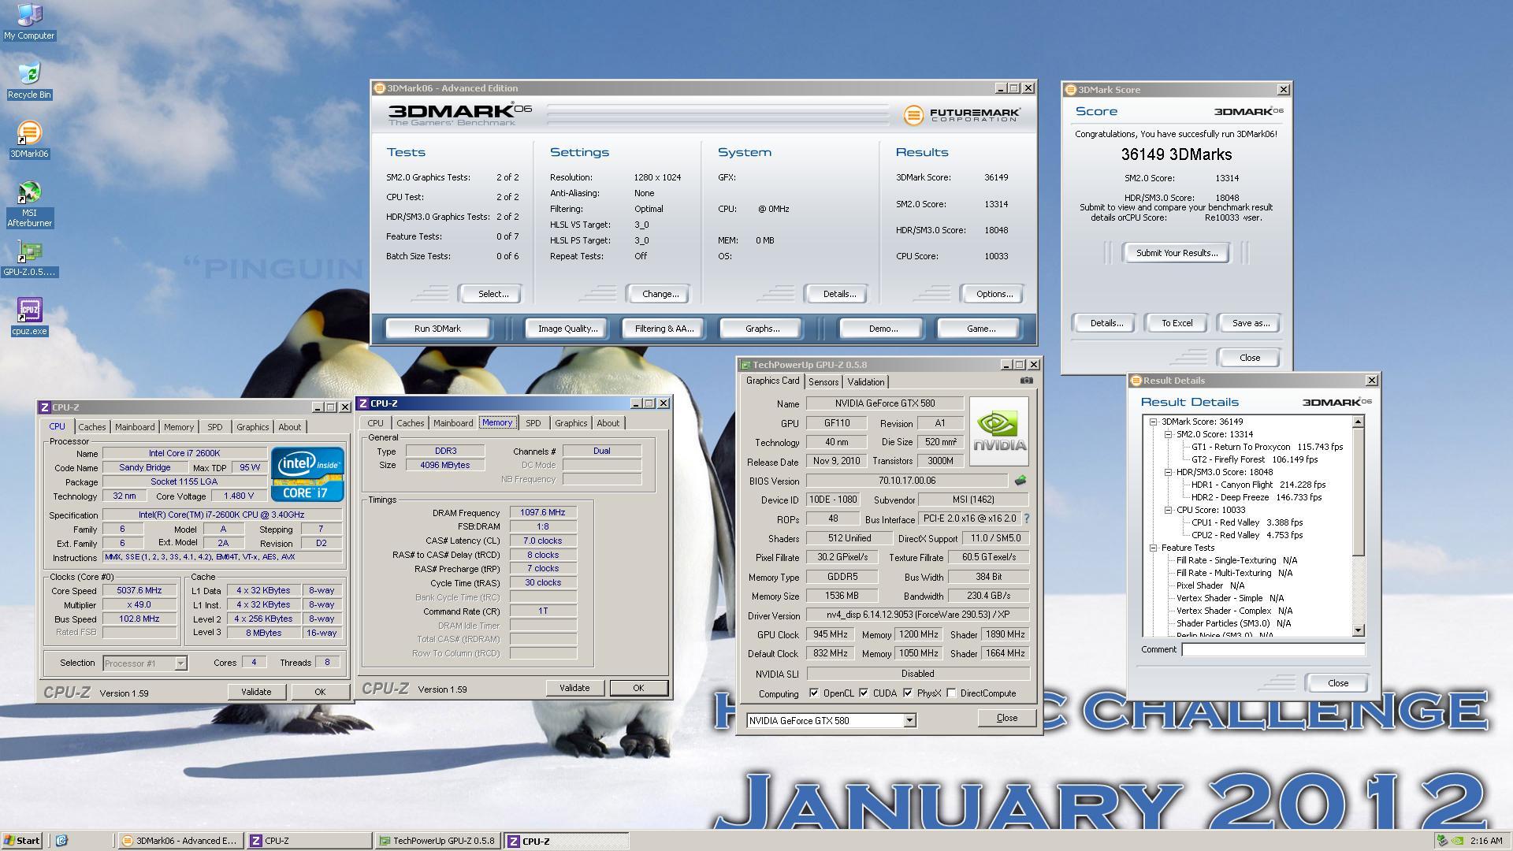Select CPU2 - Red Valley result row
This screenshot has width=1513, height=851.
pyautogui.click(x=1247, y=535)
